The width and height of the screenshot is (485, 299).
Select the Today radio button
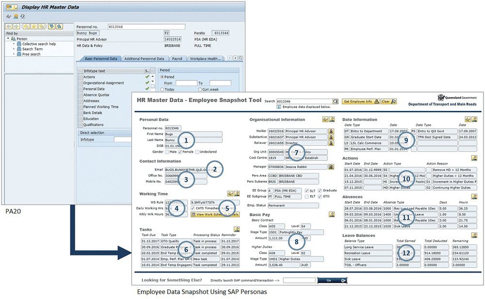[162, 89]
